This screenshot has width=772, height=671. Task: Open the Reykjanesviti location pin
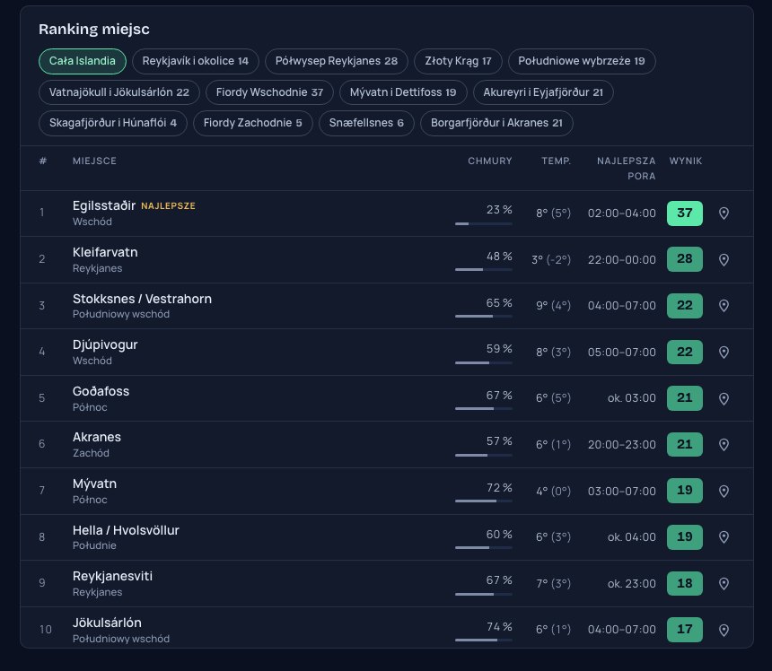[724, 583]
